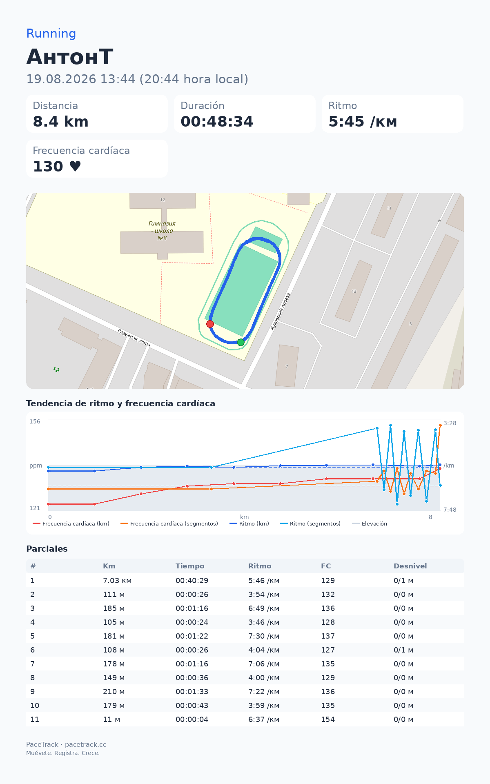Sort by the Km column header
The height and width of the screenshot is (784, 490).
tap(109, 566)
